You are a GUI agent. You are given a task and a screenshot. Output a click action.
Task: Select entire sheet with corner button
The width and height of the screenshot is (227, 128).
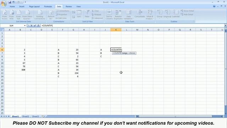(2, 30)
